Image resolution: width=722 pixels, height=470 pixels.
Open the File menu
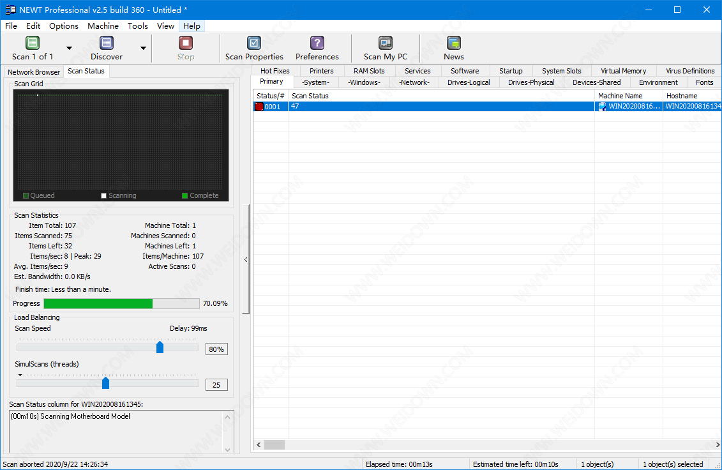point(11,26)
